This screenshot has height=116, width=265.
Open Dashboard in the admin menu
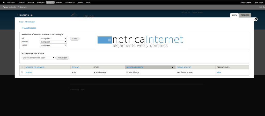[11, 3]
